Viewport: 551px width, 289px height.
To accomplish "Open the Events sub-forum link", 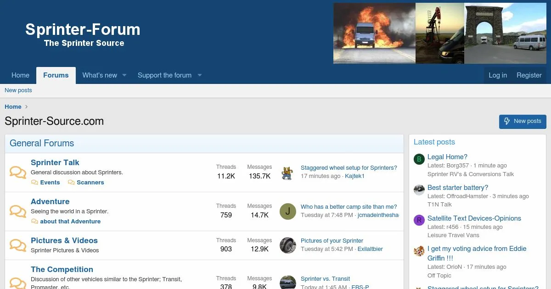I will point(50,183).
